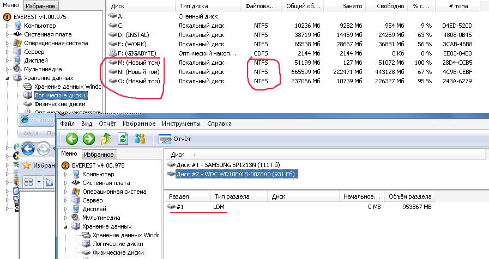Click the green Back arrow in EVEREST toolbar
This screenshot has height=259, width=489.
[x=71, y=139]
